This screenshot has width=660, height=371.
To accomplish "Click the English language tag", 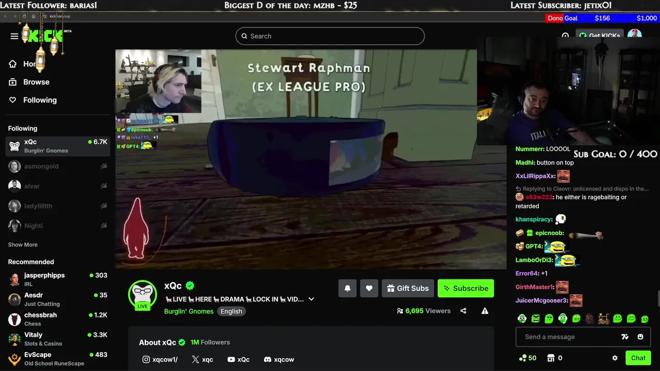I will pyautogui.click(x=231, y=311).
